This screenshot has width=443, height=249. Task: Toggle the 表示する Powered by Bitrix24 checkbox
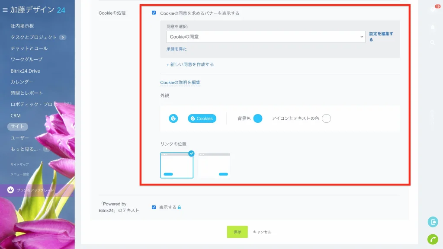pyautogui.click(x=154, y=207)
